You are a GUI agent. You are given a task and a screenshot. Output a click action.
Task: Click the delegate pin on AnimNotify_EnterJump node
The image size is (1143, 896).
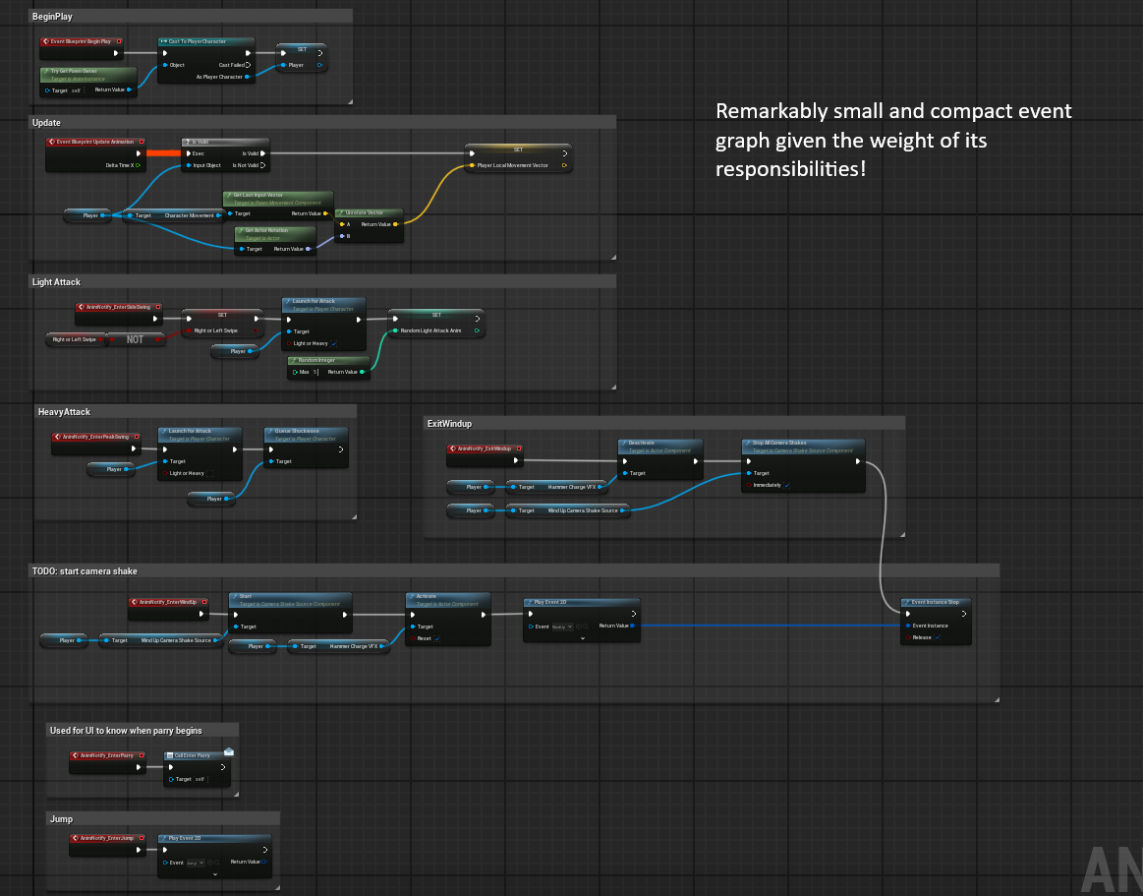pos(142,838)
